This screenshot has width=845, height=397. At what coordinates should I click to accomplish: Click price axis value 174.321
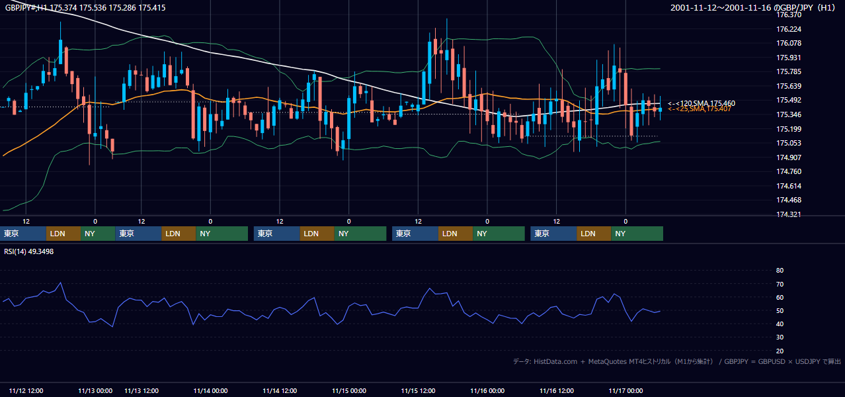[789, 214]
